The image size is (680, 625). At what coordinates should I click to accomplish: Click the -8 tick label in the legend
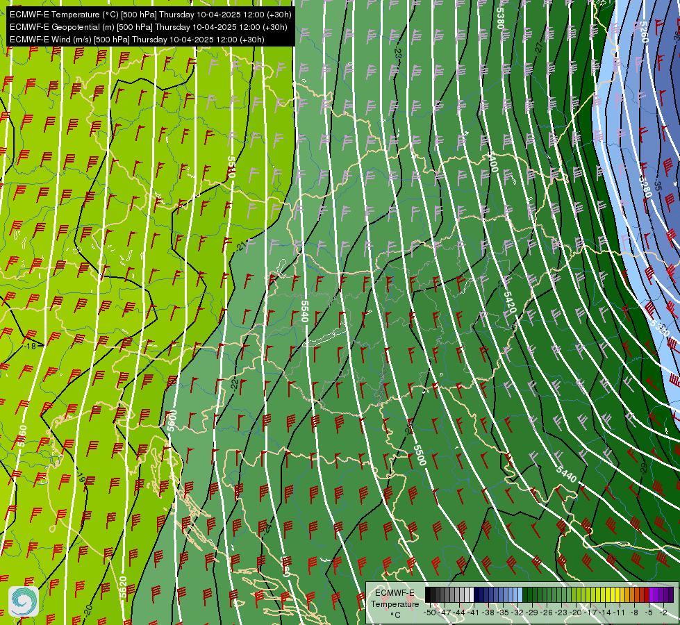pyautogui.click(x=634, y=612)
